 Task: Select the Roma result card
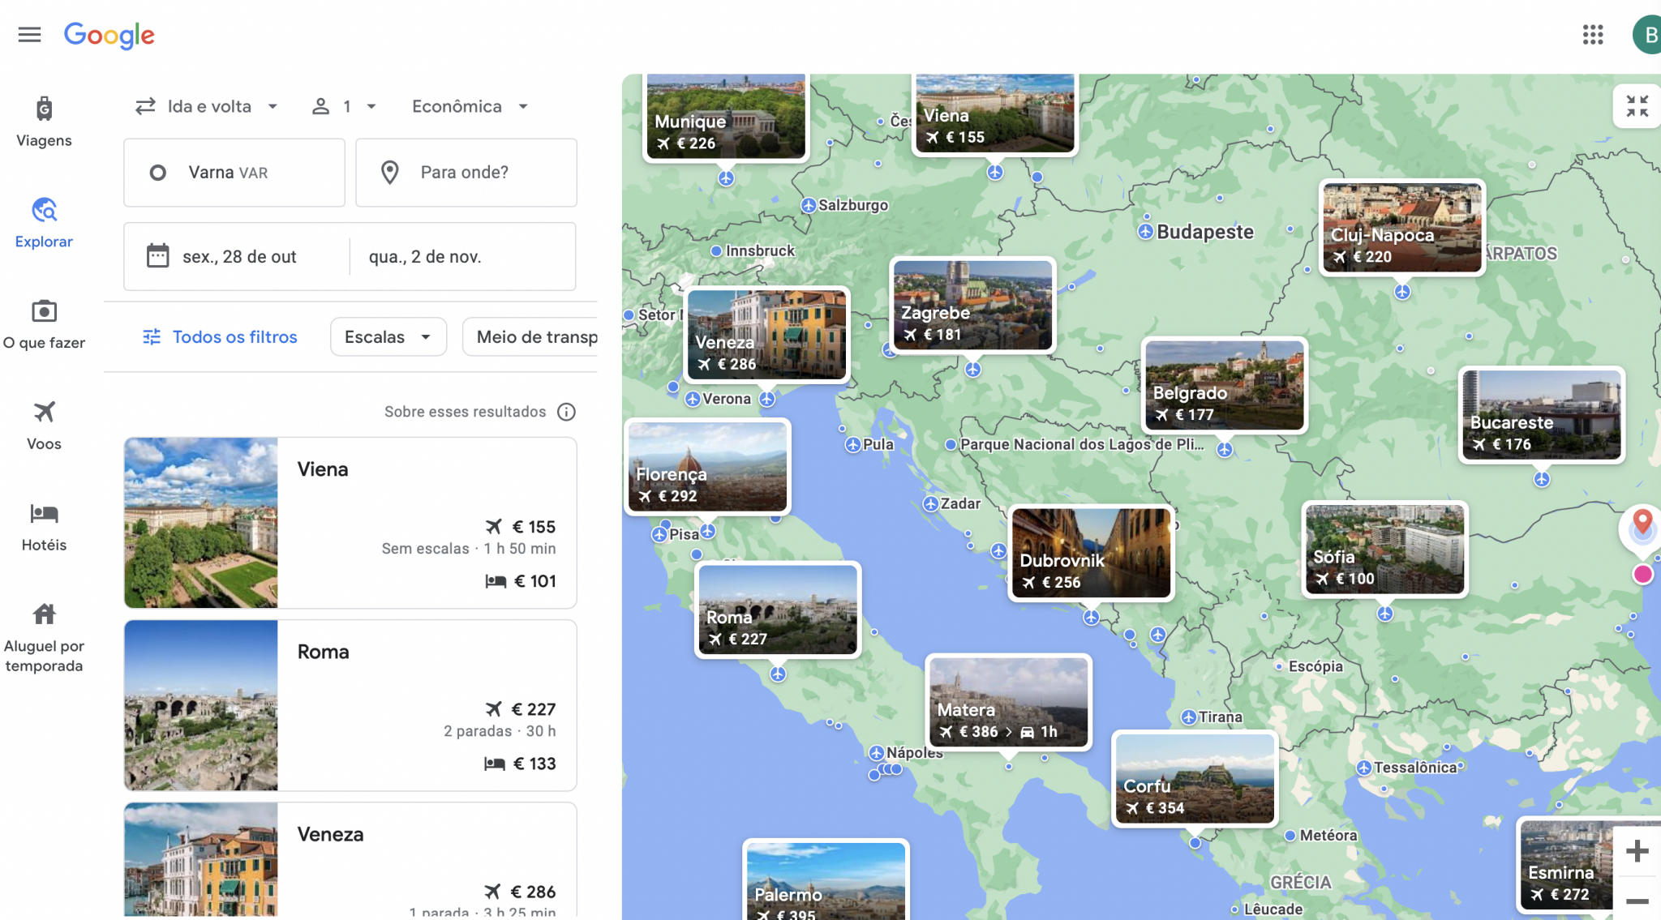coord(350,705)
